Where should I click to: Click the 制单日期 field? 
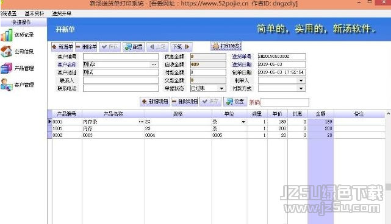pyautogui.click(x=282, y=72)
